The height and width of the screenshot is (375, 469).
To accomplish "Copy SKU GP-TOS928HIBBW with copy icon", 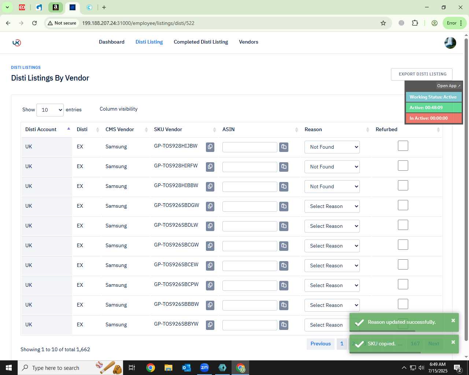I will point(210,186).
